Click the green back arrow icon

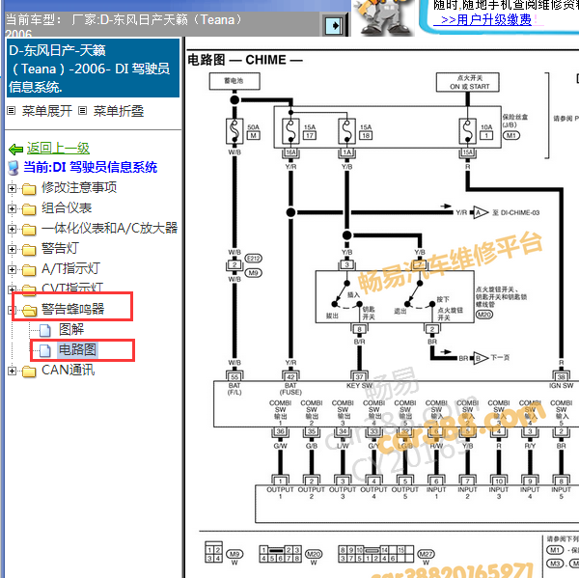point(15,150)
